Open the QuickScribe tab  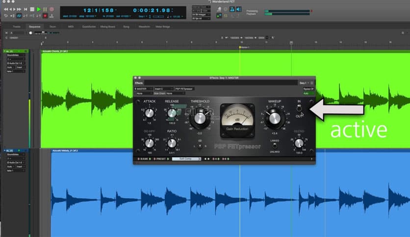tap(89, 26)
